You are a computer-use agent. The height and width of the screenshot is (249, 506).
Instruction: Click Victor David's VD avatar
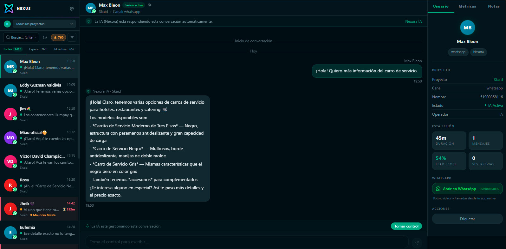(x=10, y=161)
